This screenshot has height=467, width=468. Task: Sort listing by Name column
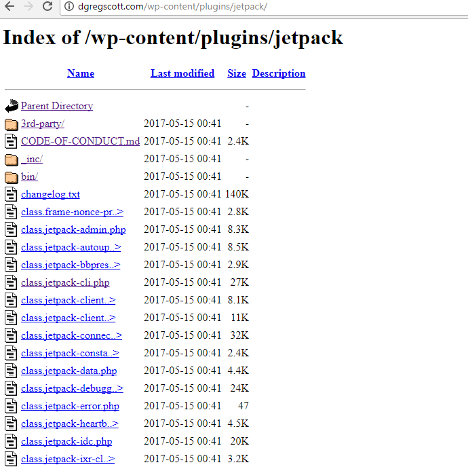click(x=81, y=73)
